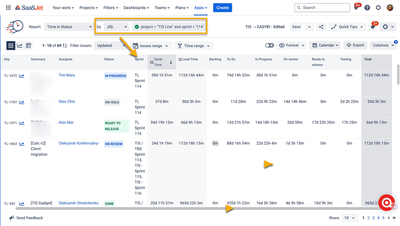The height and width of the screenshot is (226, 400).
Task: Expand Your work menu
Action: pos(63,8)
